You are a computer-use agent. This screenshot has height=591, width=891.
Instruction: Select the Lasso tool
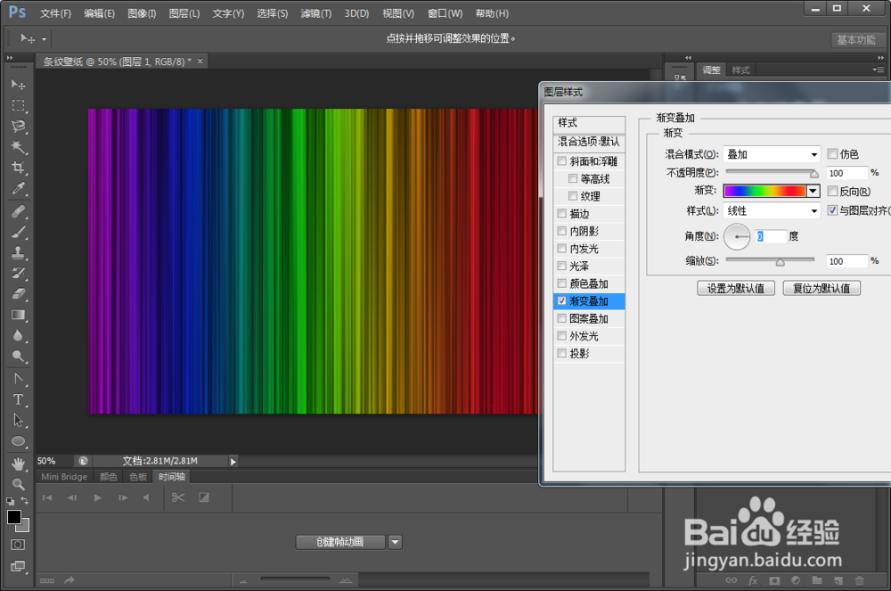(18, 127)
